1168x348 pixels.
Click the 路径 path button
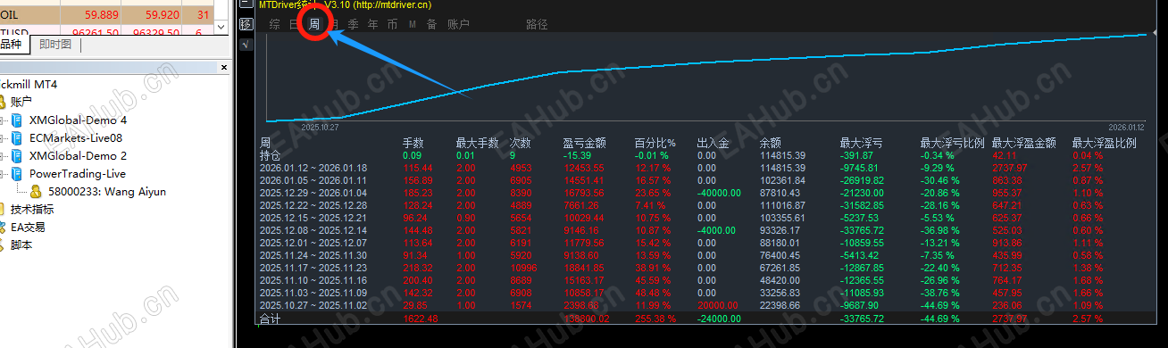538,24
